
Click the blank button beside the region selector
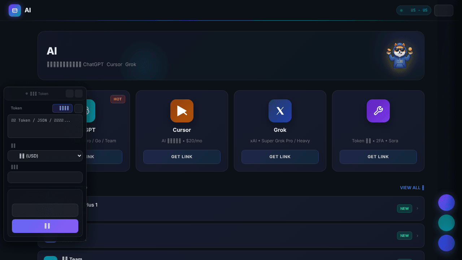point(444,10)
